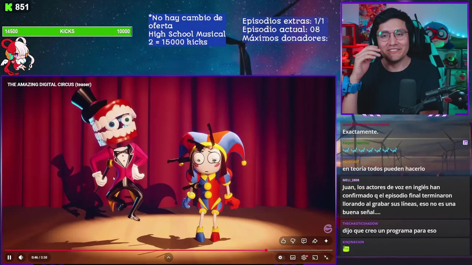Click the "*No hay cambio de oferta" note
The height and width of the screenshot is (265, 472).
click(185, 22)
